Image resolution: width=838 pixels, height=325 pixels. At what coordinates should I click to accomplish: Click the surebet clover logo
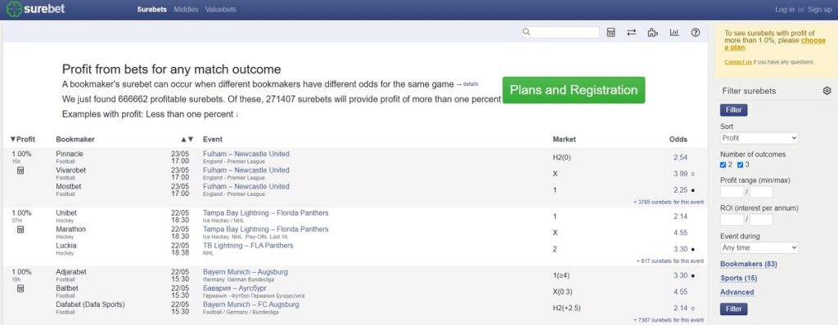15,9
